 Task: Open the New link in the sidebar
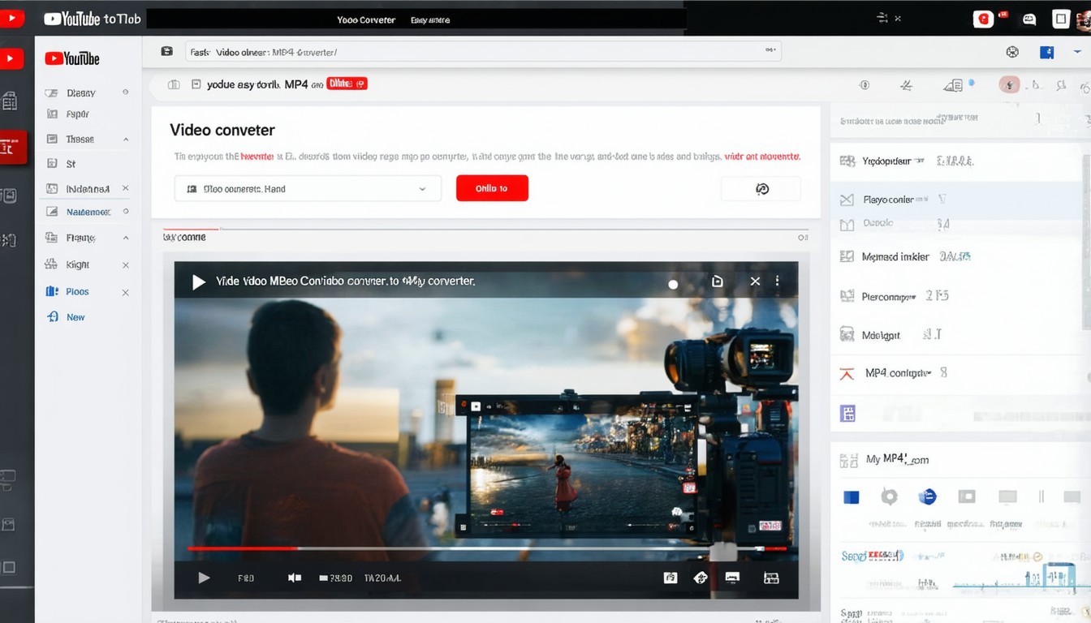(x=75, y=317)
